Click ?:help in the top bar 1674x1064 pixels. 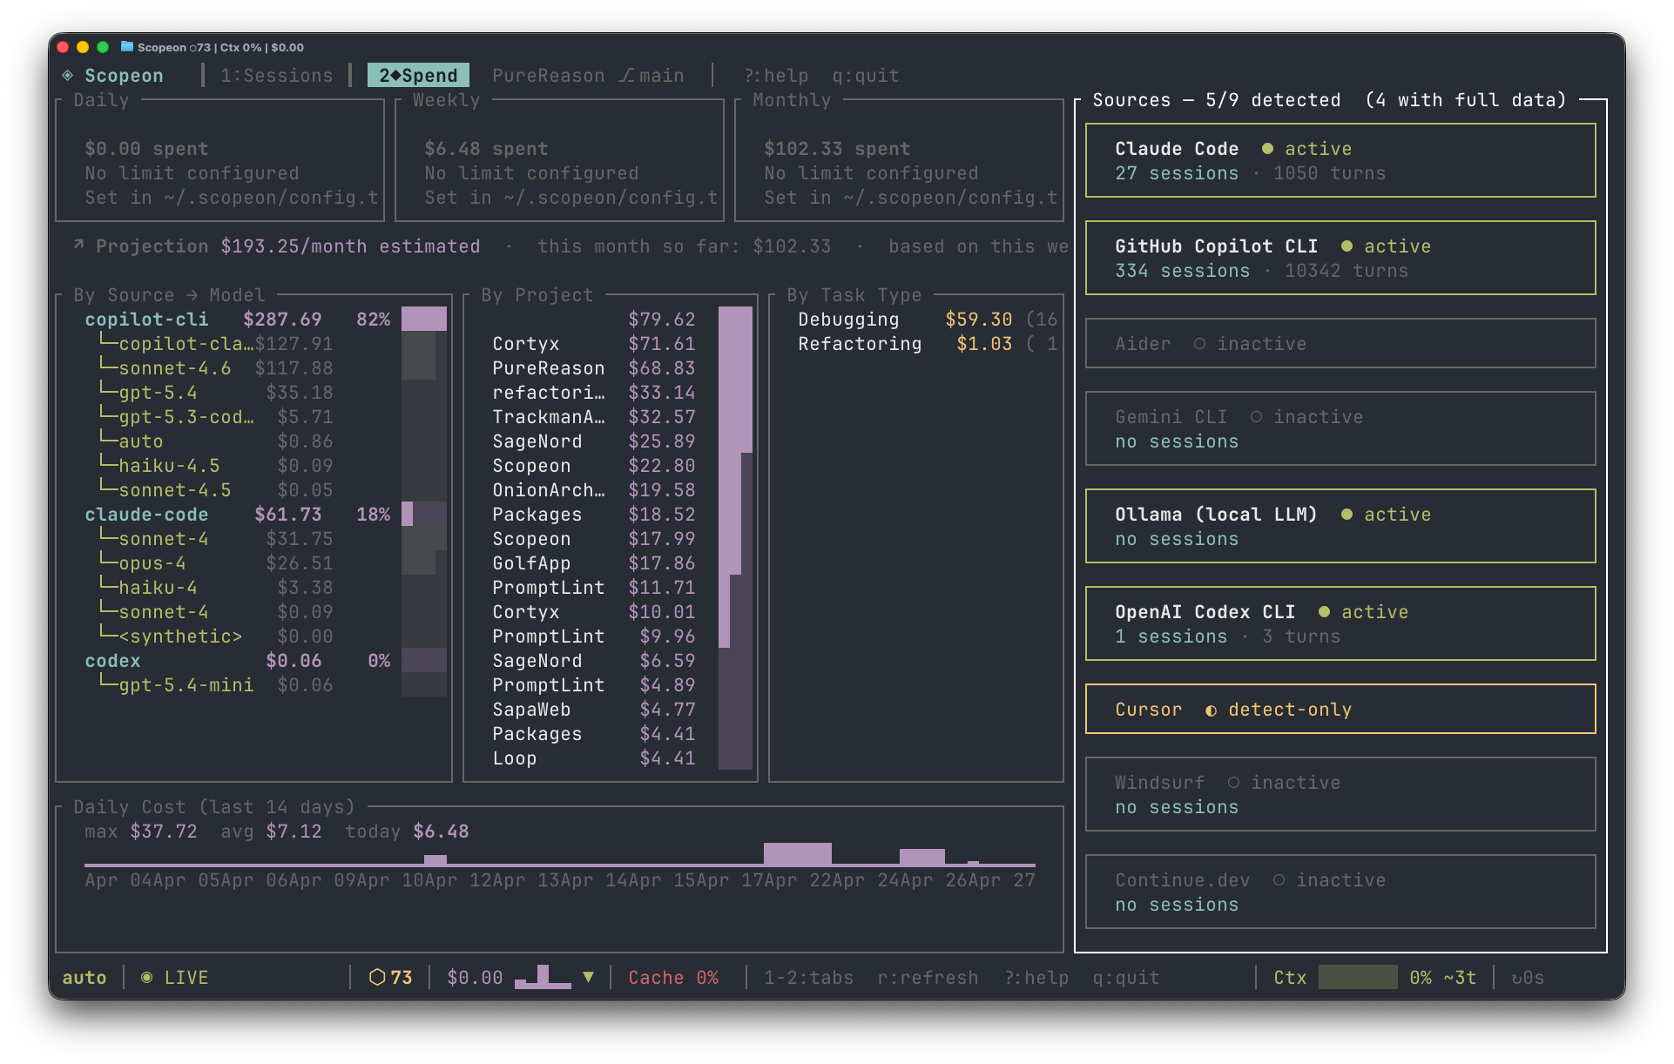(x=776, y=76)
